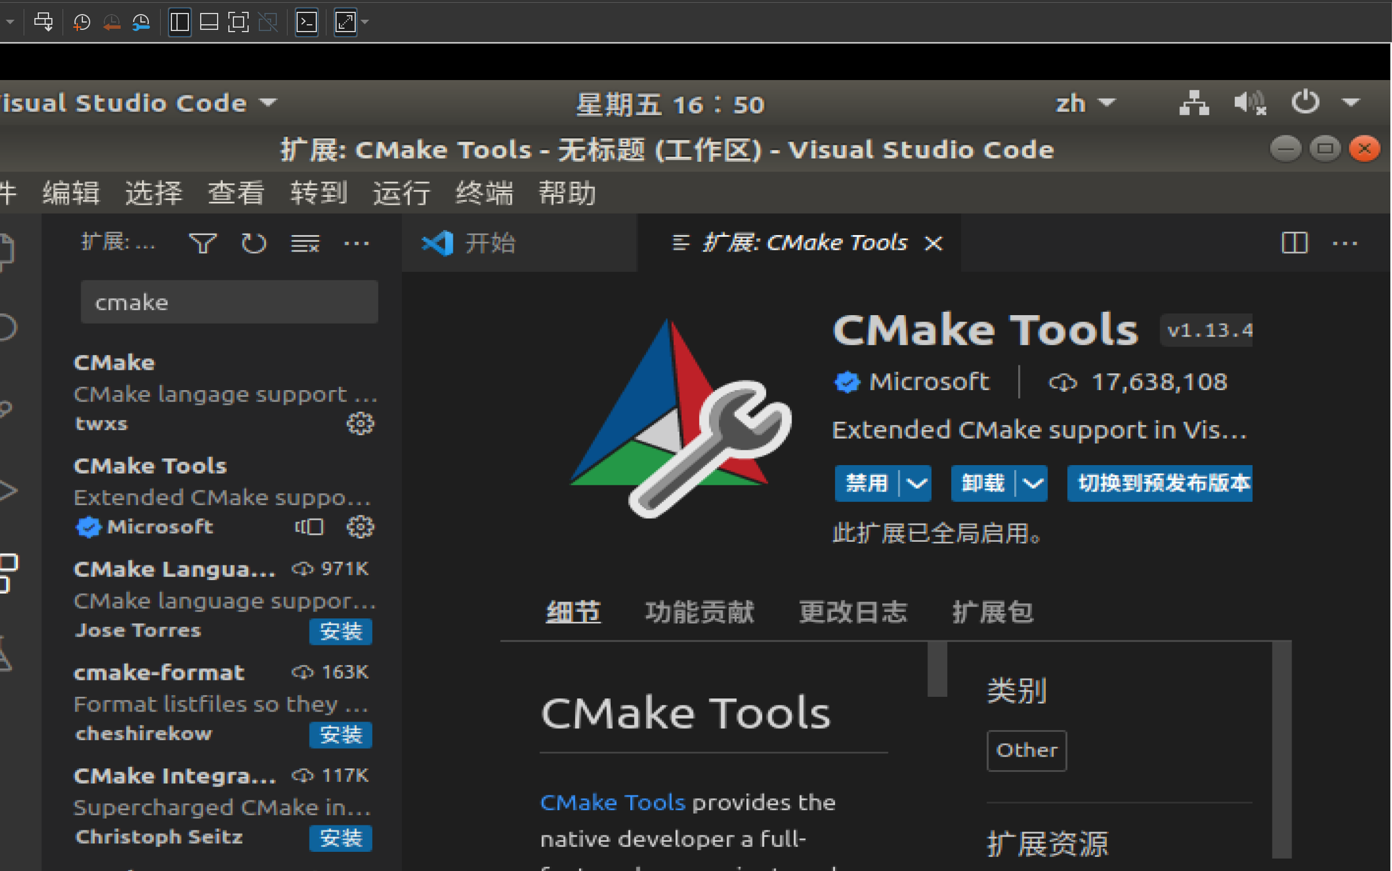
Task: Click the sync icon on the CMake Tools row
Action: coord(310,527)
